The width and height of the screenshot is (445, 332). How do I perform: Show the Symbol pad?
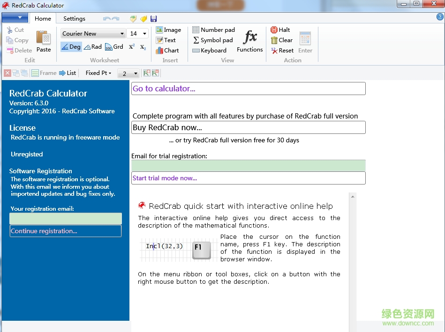coord(212,40)
